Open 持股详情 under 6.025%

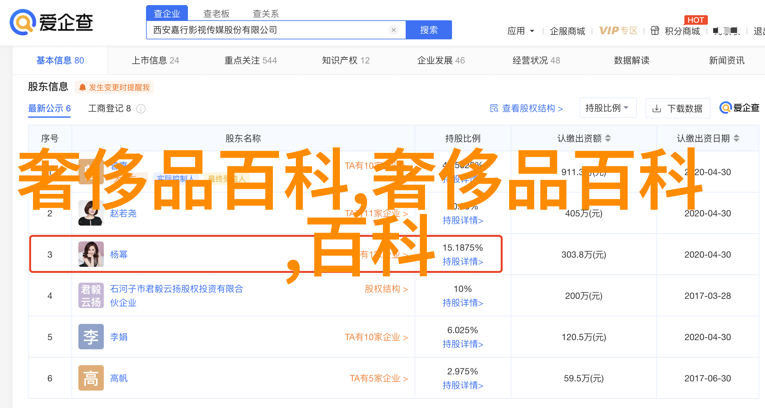pos(463,344)
